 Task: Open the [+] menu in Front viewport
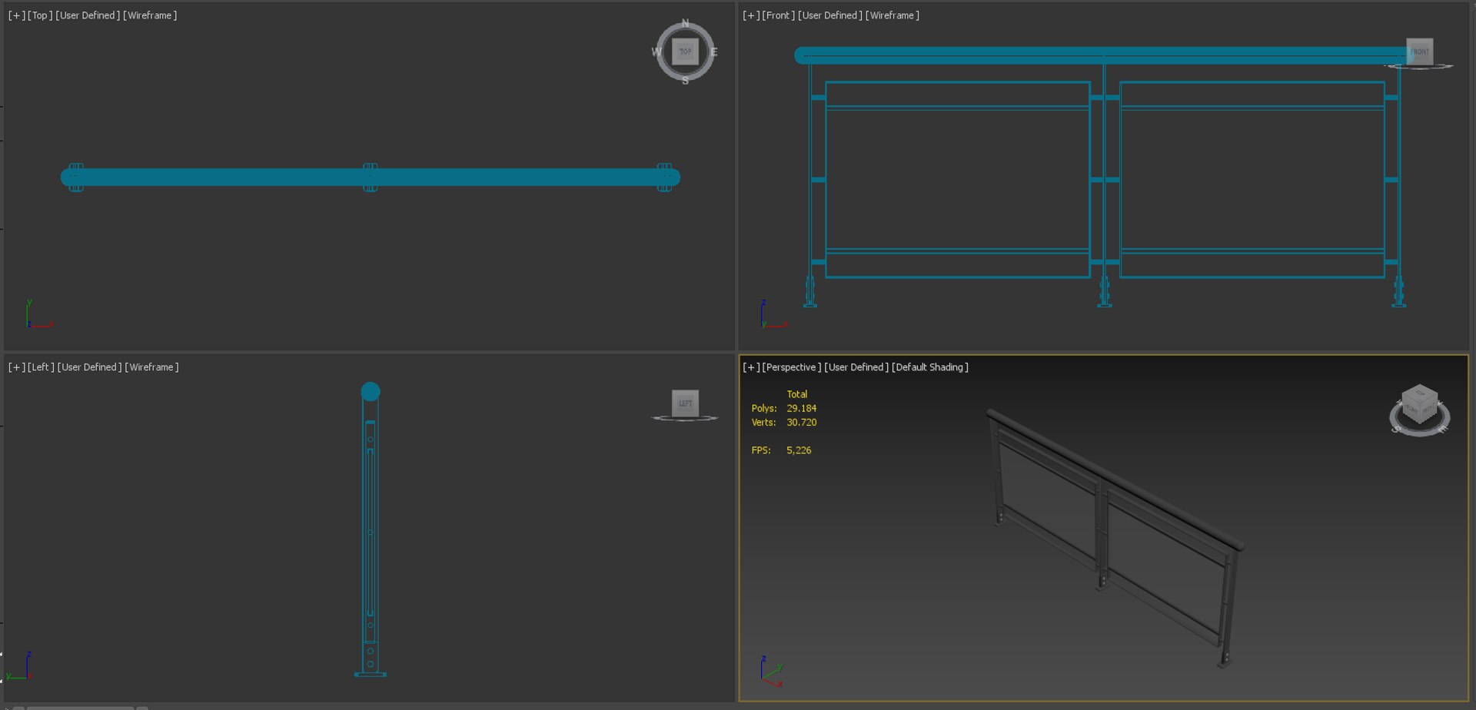tap(751, 15)
